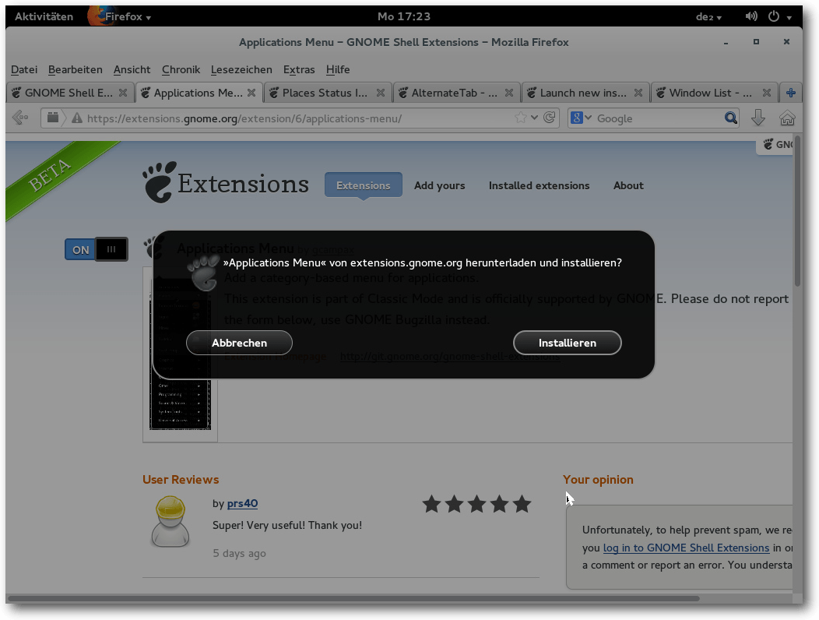Open the downloads arrow icon
The image size is (819, 620).
(758, 118)
